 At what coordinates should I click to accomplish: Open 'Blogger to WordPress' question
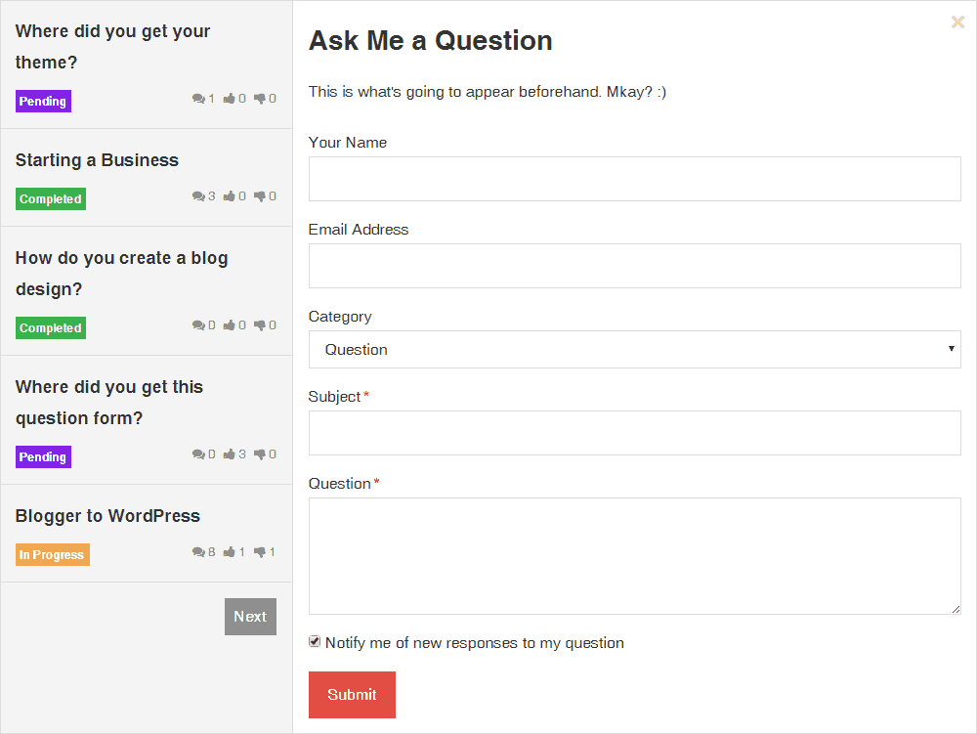pyautogui.click(x=107, y=516)
